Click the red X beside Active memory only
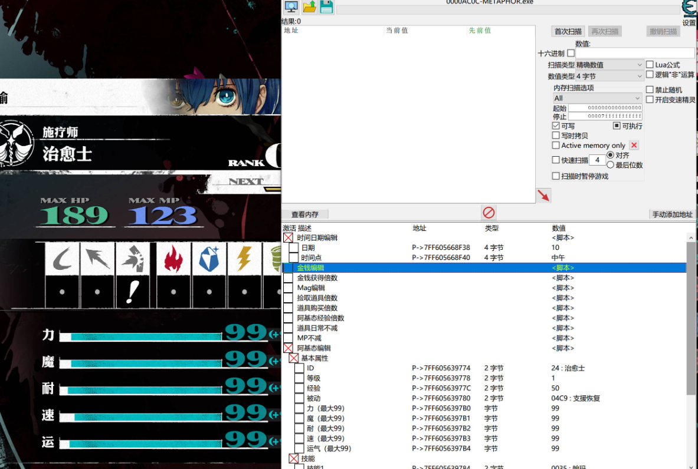The width and height of the screenshot is (698, 469). [x=634, y=146]
